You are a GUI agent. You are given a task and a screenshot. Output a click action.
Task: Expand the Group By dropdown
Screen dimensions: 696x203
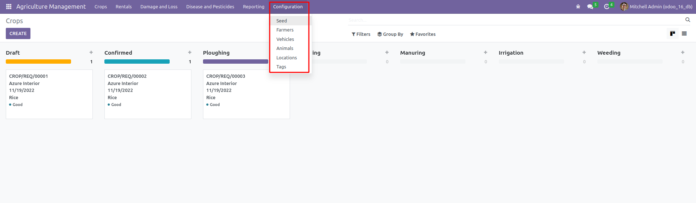[x=390, y=34]
